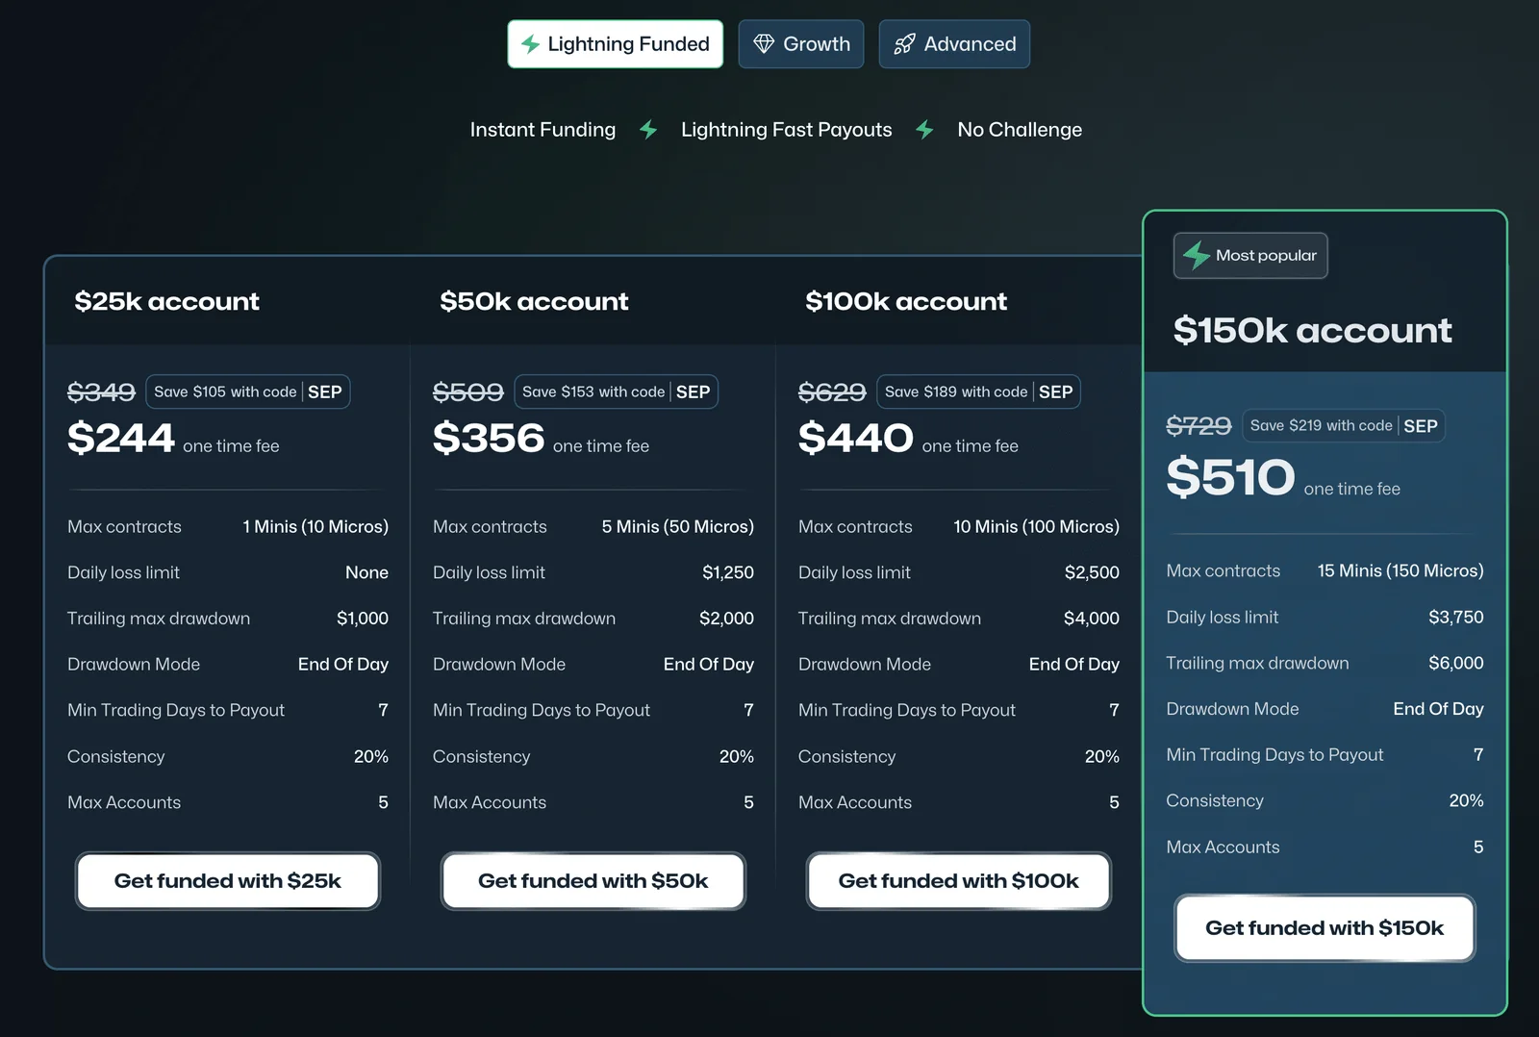The height and width of the screenshot is (1037, 1539).
Task: Switch to the Lightning Funded tab
Action: pyautogui.click(x=615, y=44)
